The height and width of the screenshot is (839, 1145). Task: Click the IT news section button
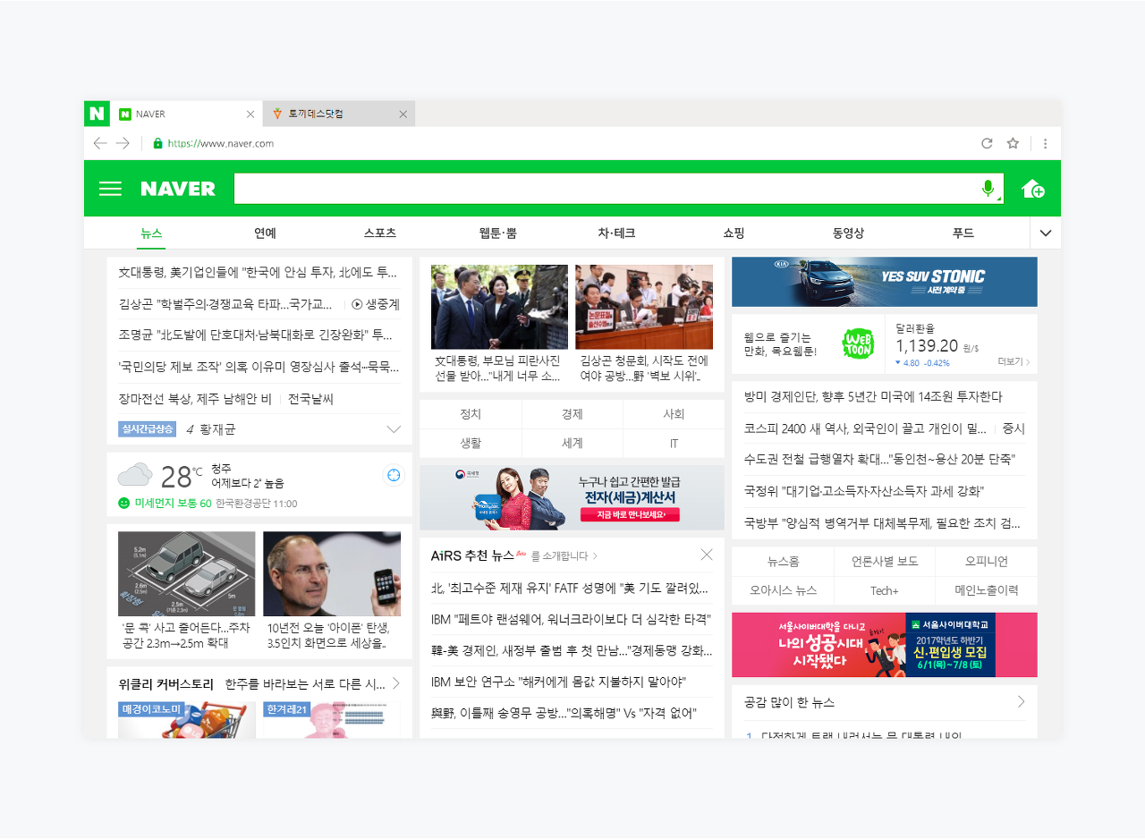[674, 444]
